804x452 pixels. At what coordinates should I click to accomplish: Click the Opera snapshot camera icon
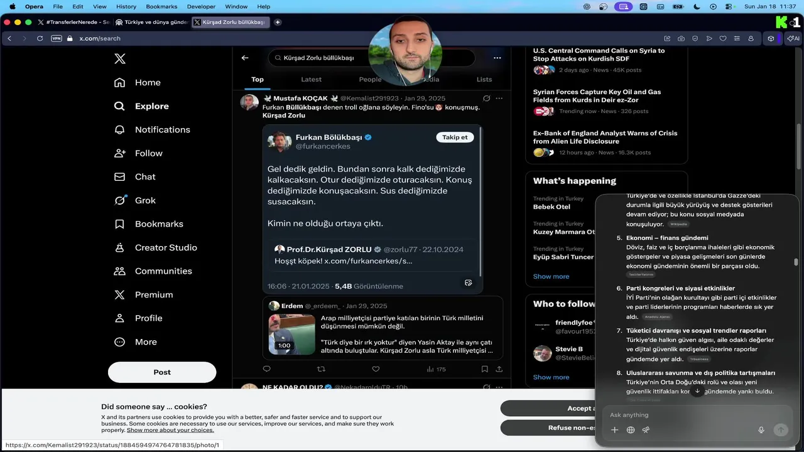tap(681, 38)
